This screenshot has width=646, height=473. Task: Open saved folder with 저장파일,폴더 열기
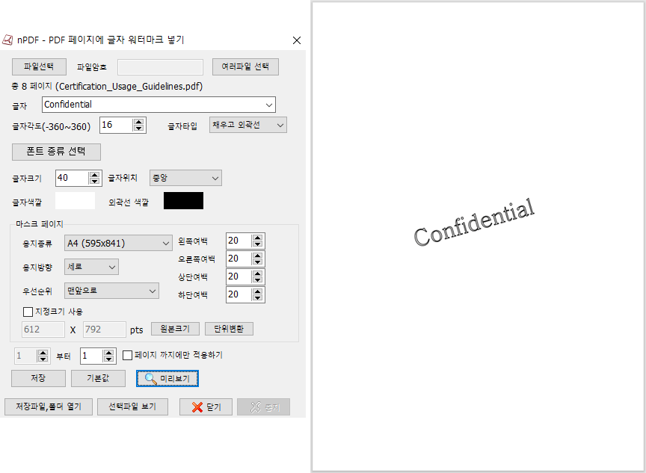[49, 406]
